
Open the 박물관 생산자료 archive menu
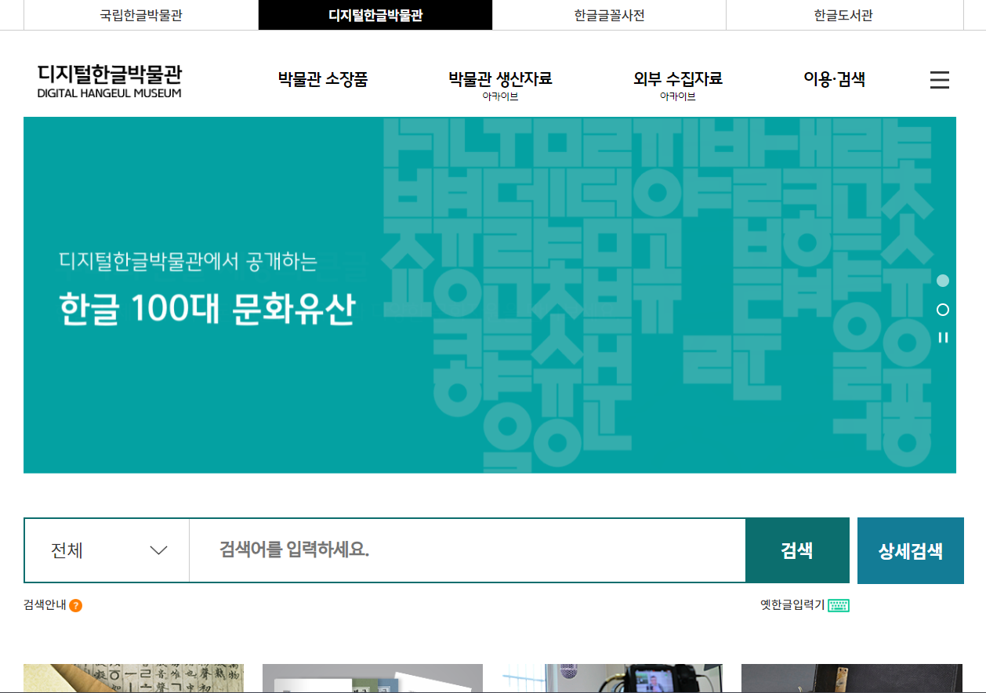click(x=500, y=79)
